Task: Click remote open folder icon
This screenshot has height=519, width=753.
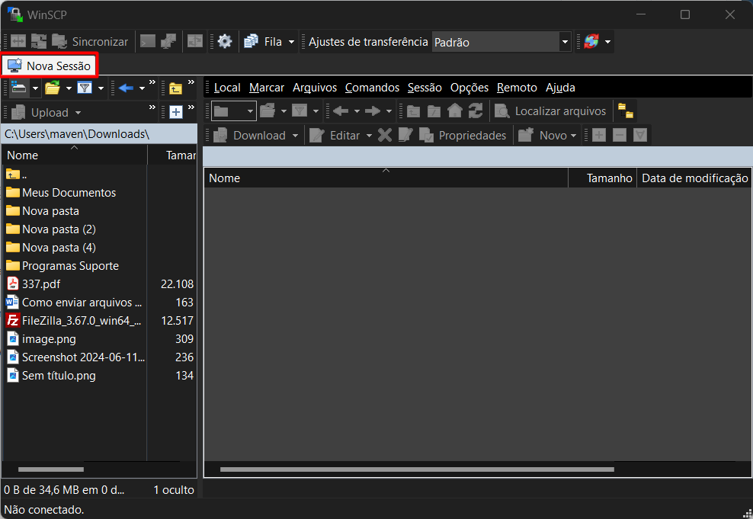Action: (x=268, y=111)
